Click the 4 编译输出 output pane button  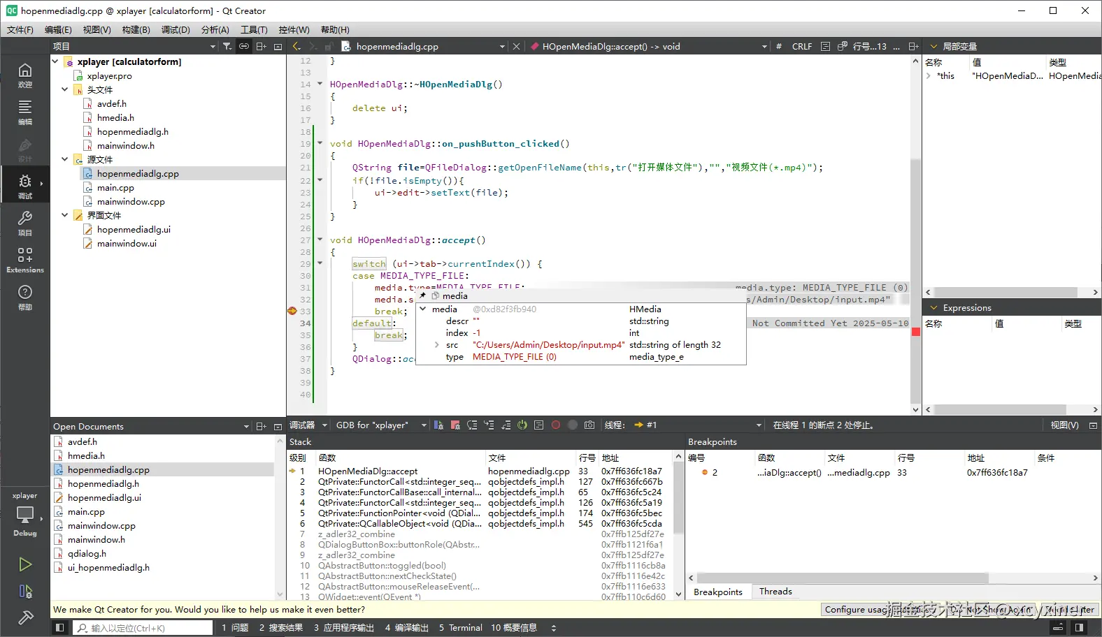tap(406, 628)
